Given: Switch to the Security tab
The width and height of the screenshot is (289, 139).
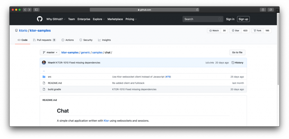Looking at the screenshot, I should tap(86, 40).
